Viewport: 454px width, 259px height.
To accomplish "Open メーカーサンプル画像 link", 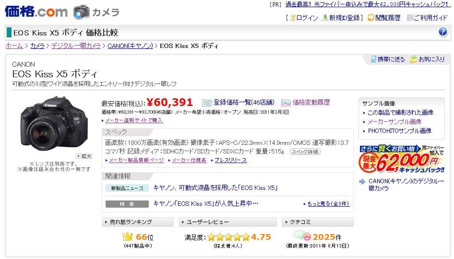I will pyautogui.click(x=394, y=122).
